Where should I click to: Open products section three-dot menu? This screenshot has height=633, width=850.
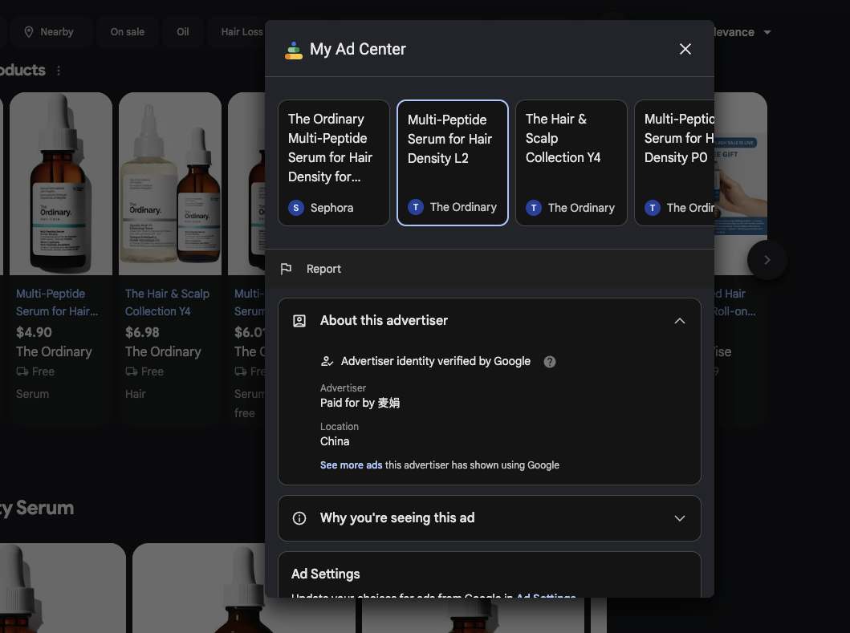59,71
